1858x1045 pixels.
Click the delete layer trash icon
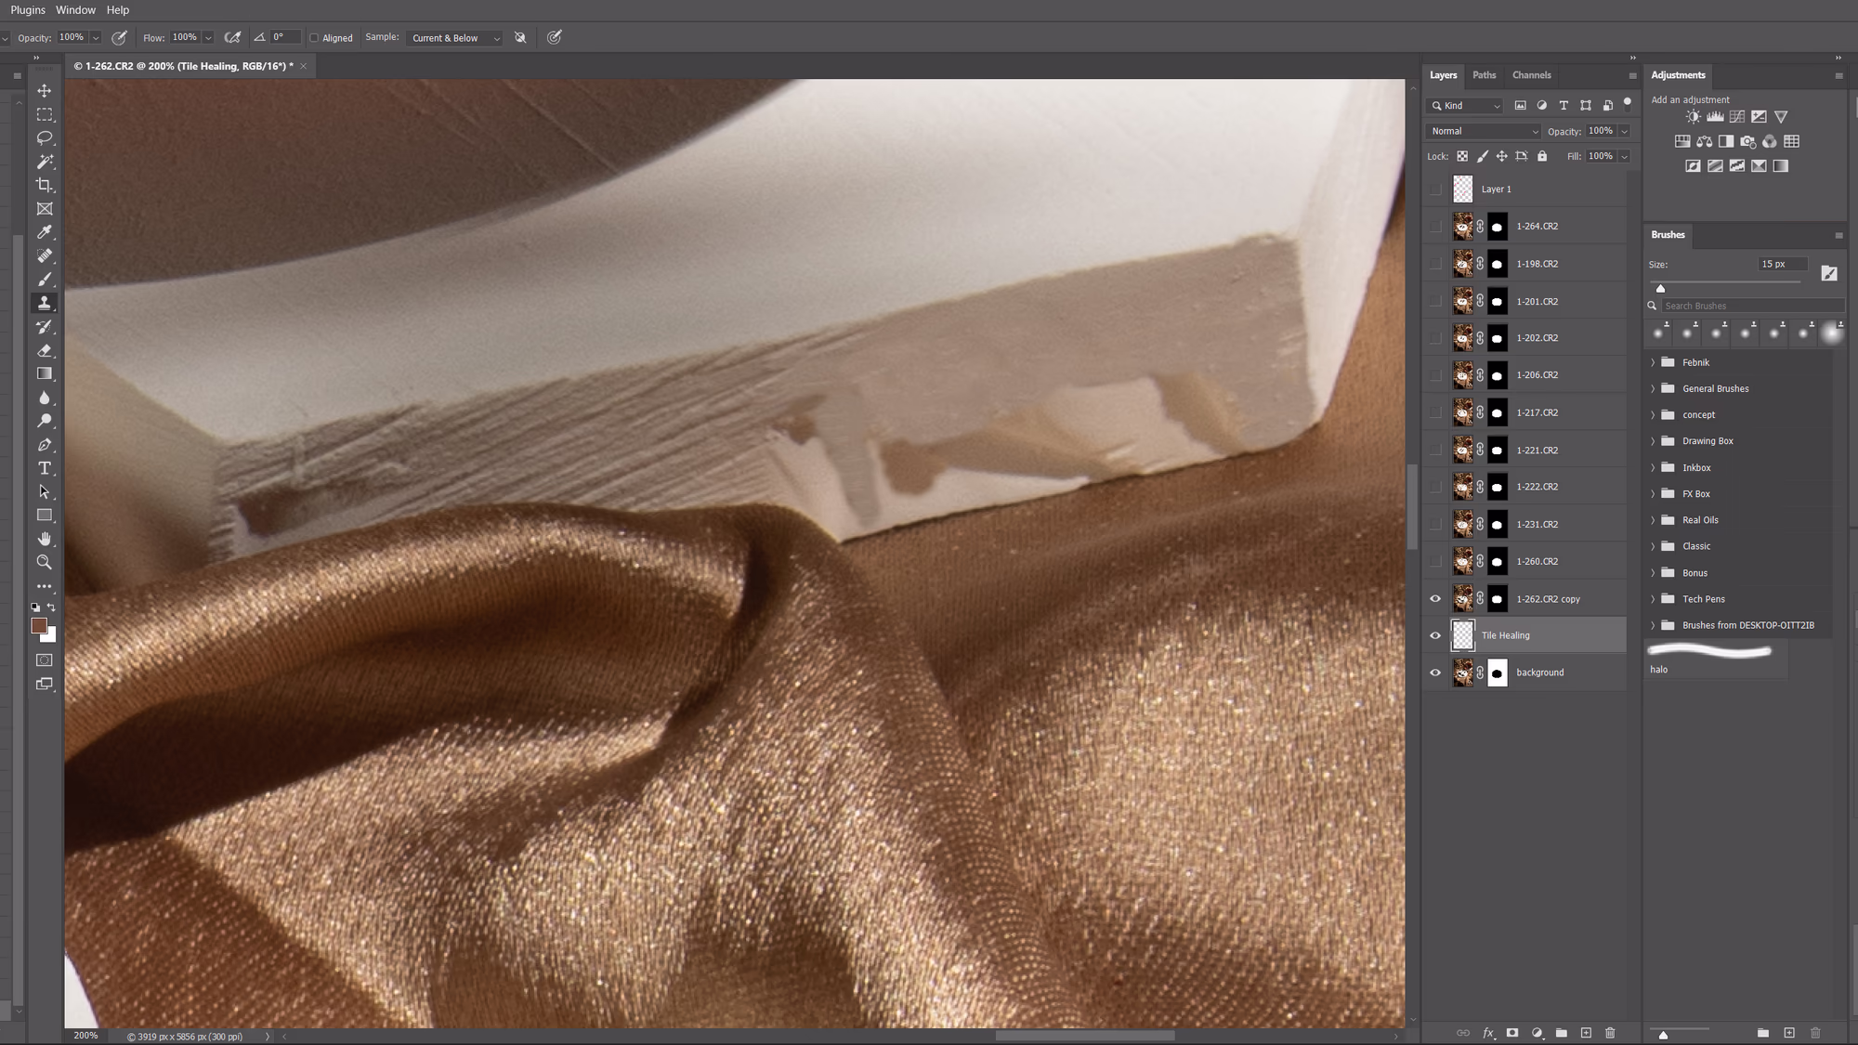[1610, 1033]
